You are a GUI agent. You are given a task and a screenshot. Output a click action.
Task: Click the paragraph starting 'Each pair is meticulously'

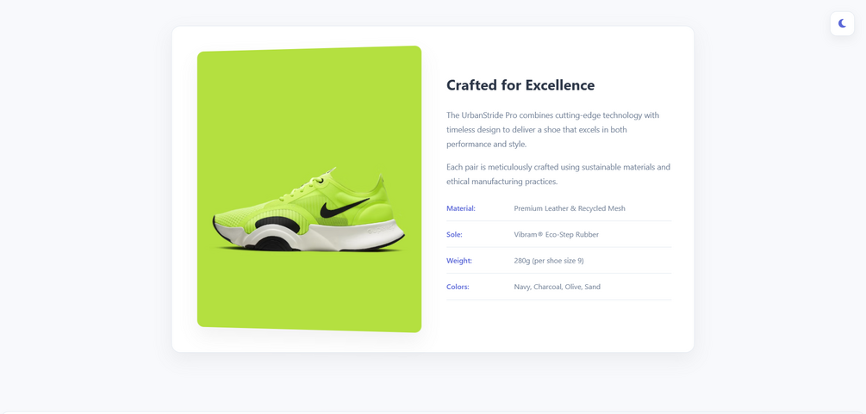(558, 174)
